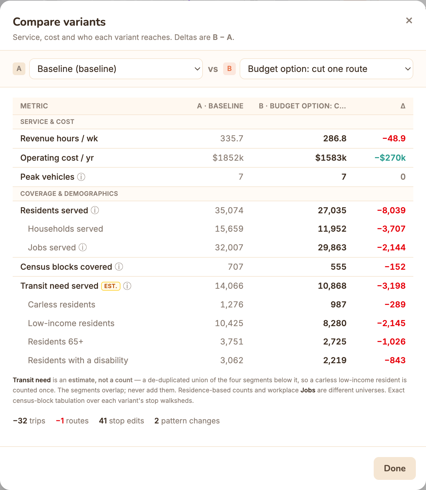This screenshot has height=490, width=426.
Task: Click baseline residents value 35,074
Action: click(229, 210)
